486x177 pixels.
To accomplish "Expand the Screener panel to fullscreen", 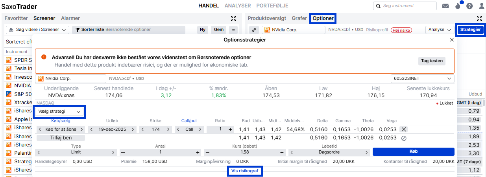I will coord(233,18).
